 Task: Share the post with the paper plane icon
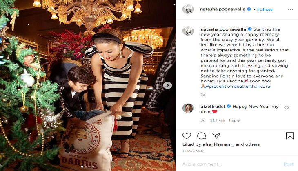[216, 135]
